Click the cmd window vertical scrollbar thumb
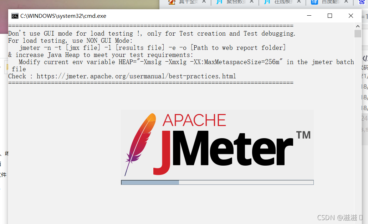The width and height of the screenshot is (368, 224). click(x=358, y=33)
